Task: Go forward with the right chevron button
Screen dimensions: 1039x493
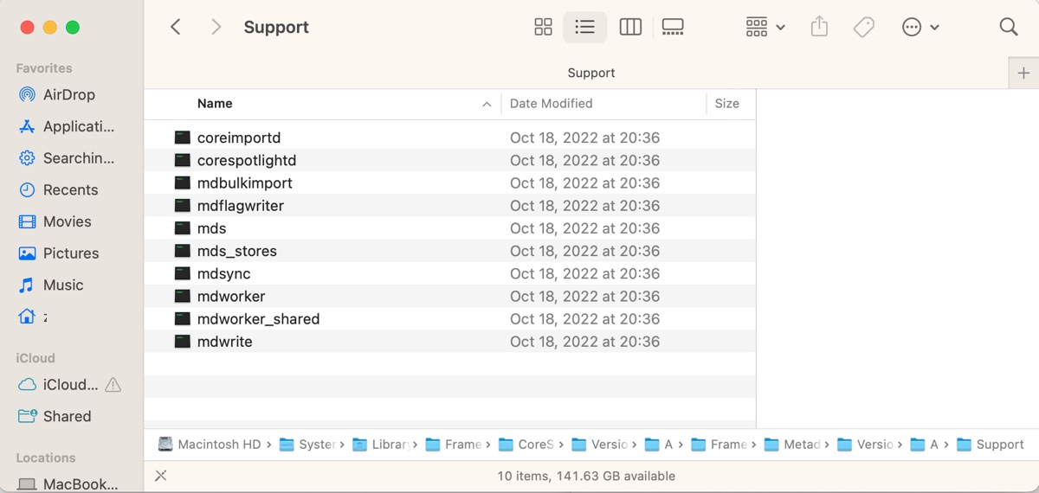Action: pos(216,27)
